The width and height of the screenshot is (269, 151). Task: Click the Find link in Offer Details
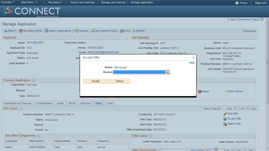tap(206, 109)
